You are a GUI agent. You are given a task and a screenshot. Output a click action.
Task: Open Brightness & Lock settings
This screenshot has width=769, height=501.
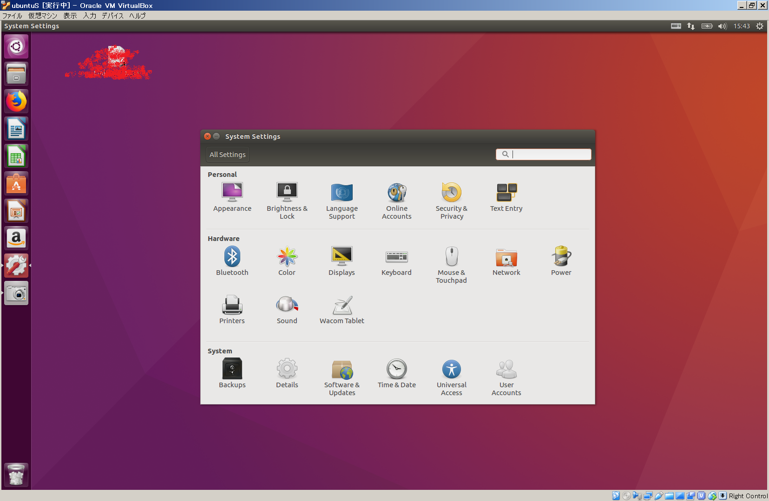click(x=287, y=200)
